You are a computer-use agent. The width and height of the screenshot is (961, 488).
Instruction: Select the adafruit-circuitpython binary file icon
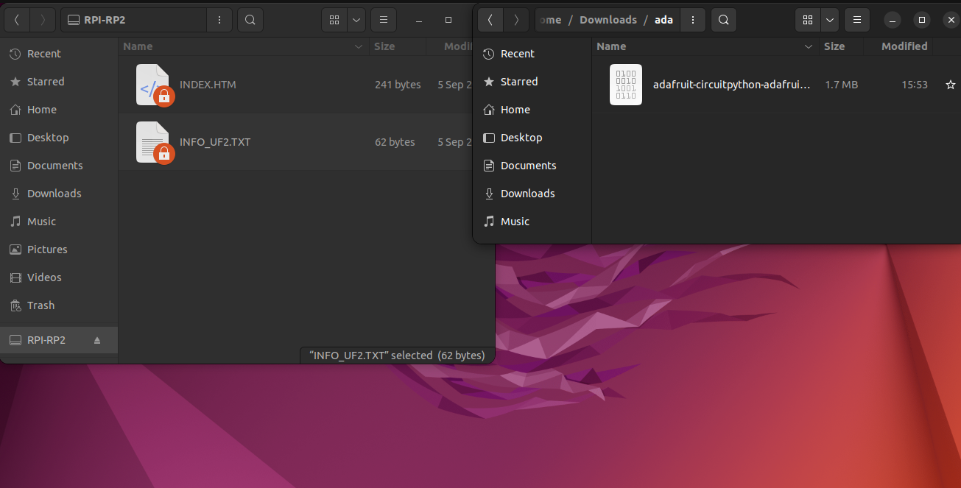[625, 85]
